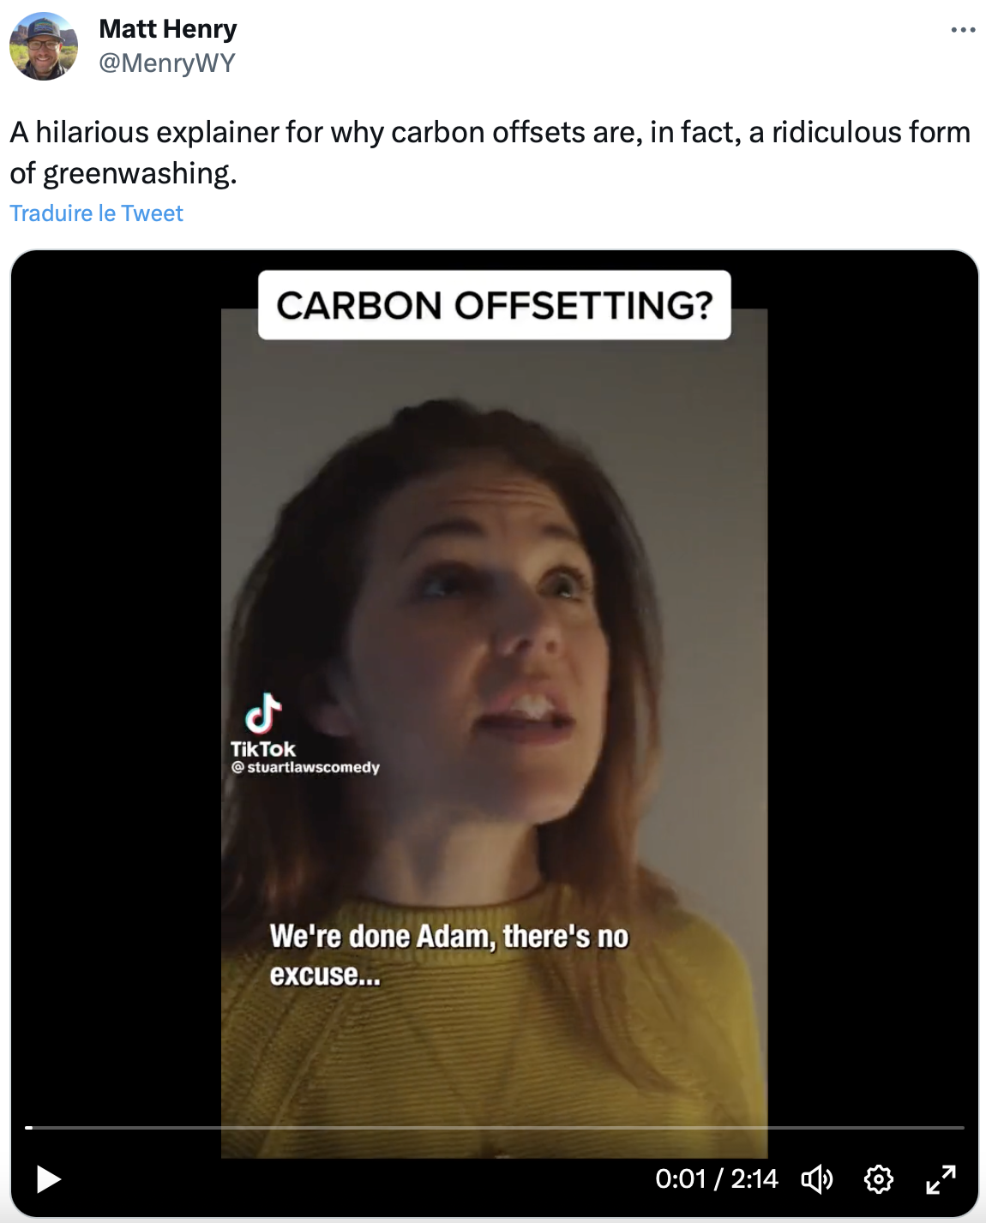Click the 0:01 / 2:14 time display

716,1179
